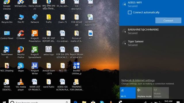Select FOR KESAB SIR folder
This screenshot has height=103, width=184.
76,20
